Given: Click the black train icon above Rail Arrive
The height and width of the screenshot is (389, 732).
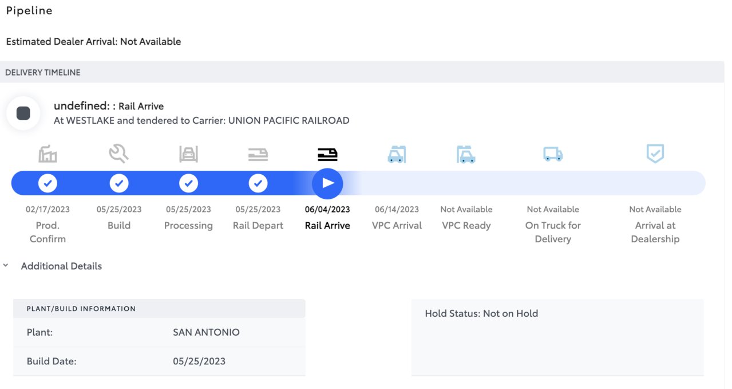Looking at the screenshot, I should (x=327, y=154).
